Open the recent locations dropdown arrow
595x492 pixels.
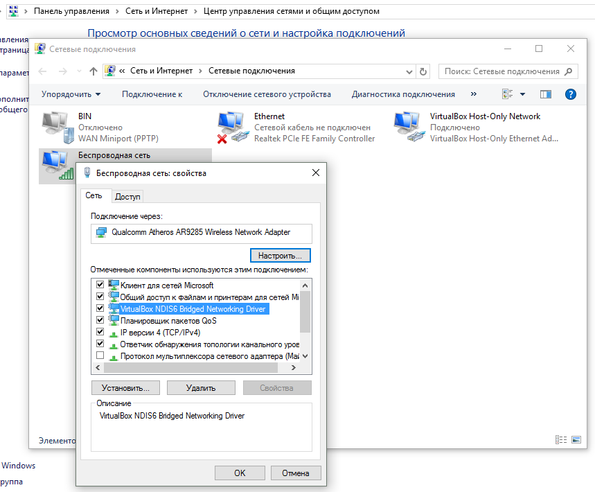79,71
